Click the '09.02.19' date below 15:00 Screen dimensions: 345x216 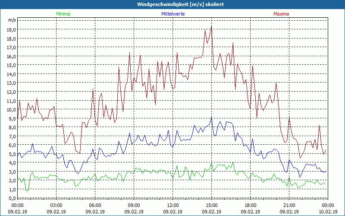(211, 212)
